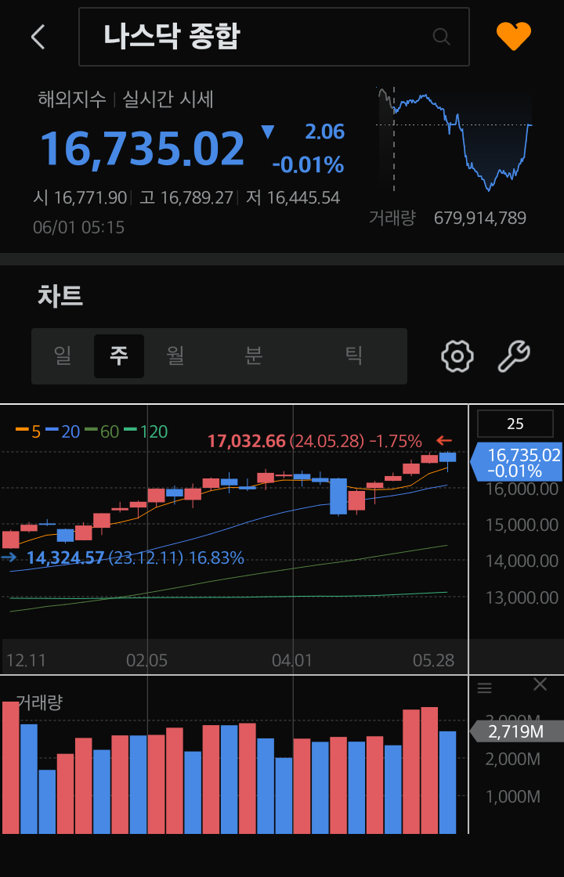Click the 14,324.57 low price label
Image resolution: width=564 pixels, height=877 pixels.
(x=66, y=558)
